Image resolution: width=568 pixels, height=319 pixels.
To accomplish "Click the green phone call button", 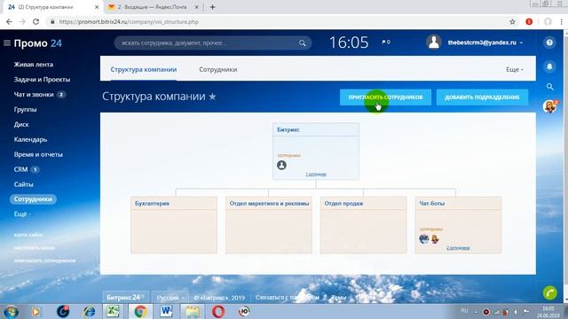I will tap(549, 292).
